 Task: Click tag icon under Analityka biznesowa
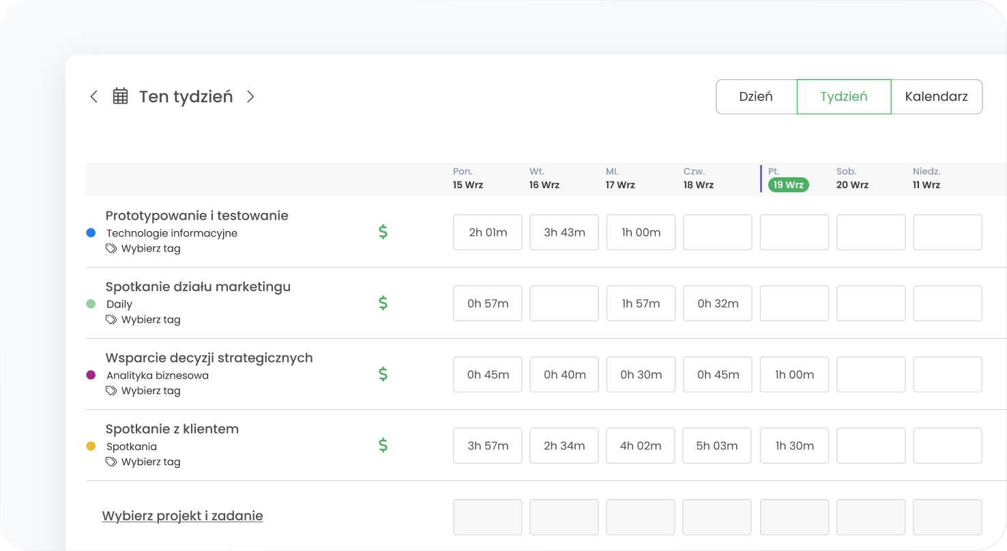[111, 391]
